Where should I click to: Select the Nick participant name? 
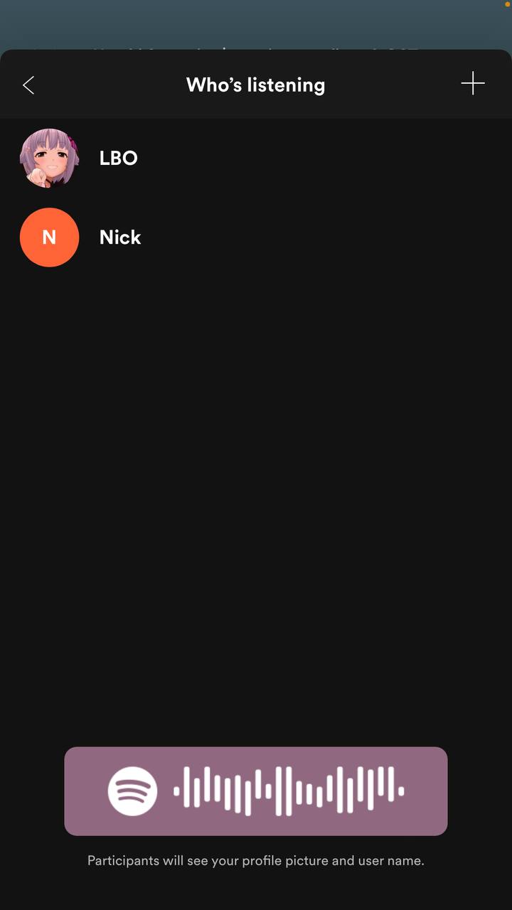point(120,237)
